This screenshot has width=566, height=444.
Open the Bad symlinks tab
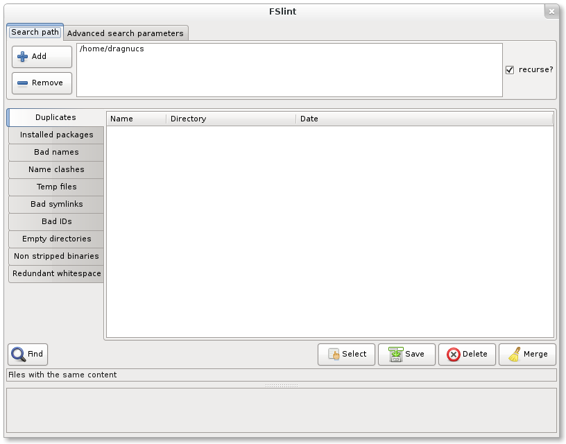tap(56, 204)
